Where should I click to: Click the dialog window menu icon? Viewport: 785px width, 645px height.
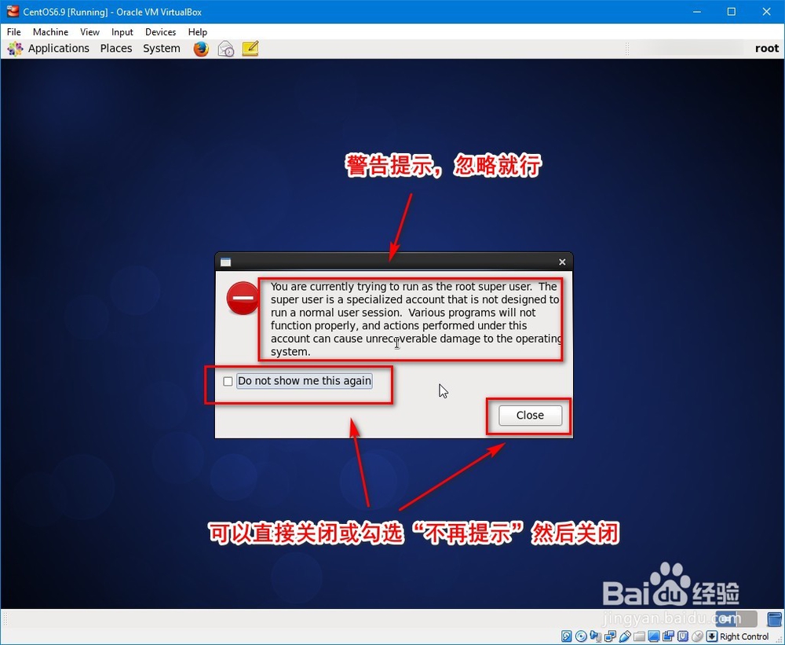coord(226,262)
